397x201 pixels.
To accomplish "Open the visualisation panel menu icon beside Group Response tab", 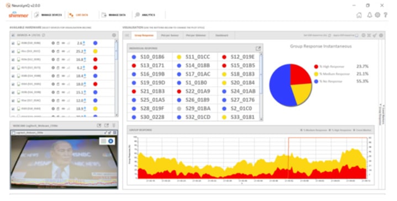I will tap(127, 35).
